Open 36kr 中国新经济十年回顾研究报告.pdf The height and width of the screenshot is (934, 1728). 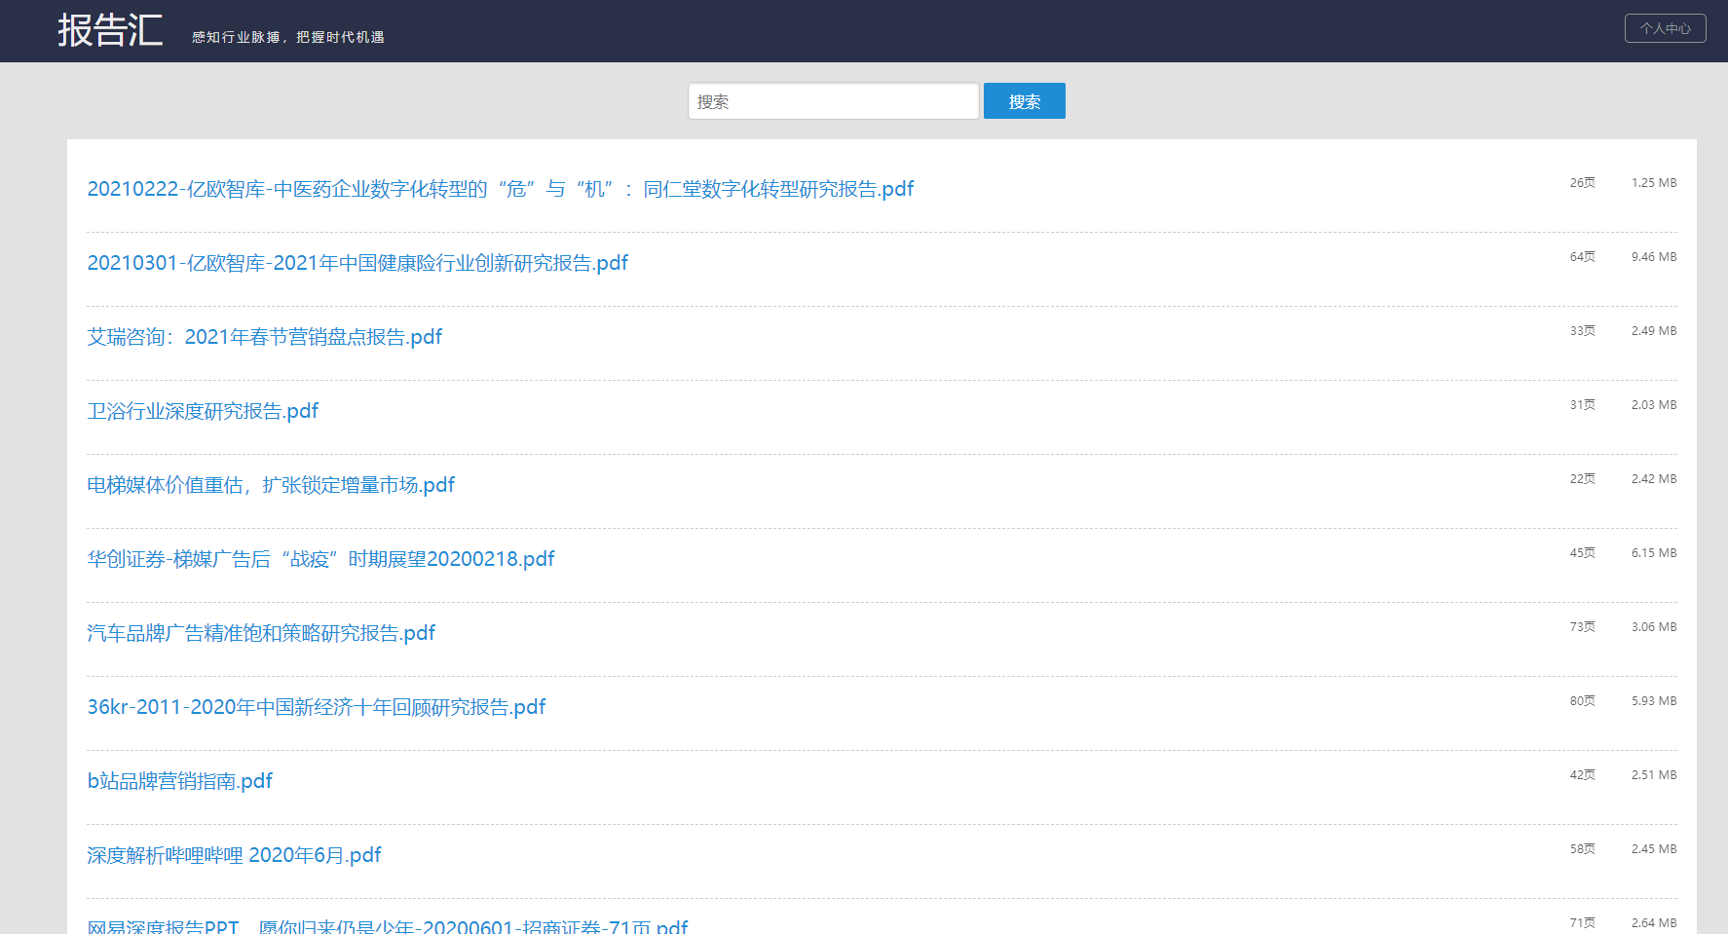[x=317, y=707]
